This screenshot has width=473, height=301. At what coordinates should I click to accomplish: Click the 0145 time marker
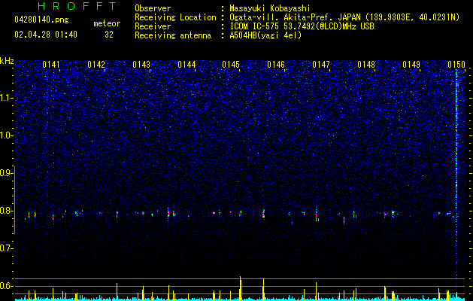(231, 65)
